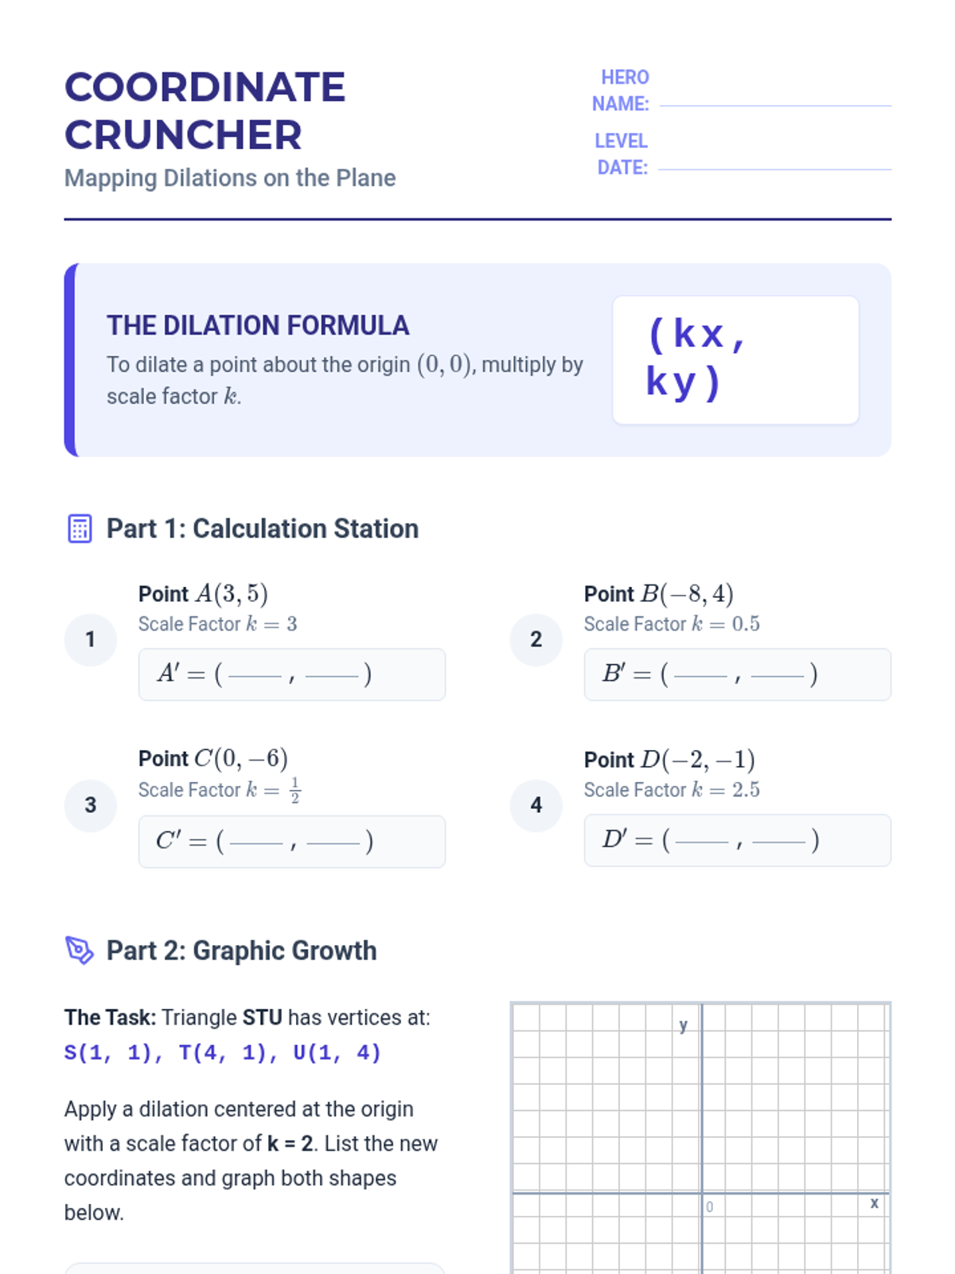
Task: Select the number 3 circle badge
Action: coord(91,806)
